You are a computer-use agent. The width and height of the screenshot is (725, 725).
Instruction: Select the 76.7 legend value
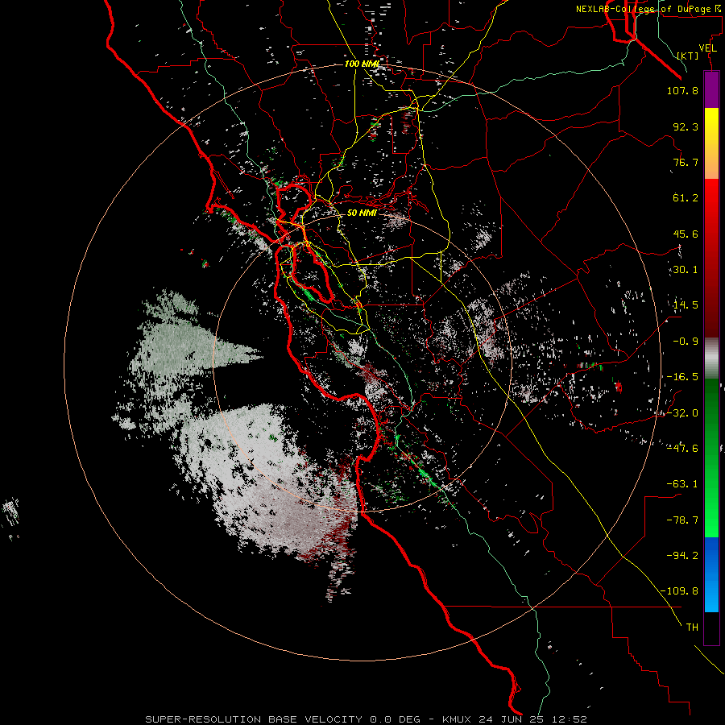point(686,162)
